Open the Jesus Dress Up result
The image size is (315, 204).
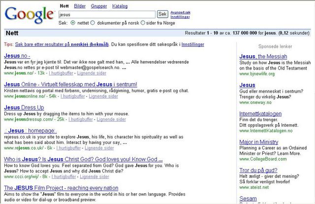coord(24,107)
